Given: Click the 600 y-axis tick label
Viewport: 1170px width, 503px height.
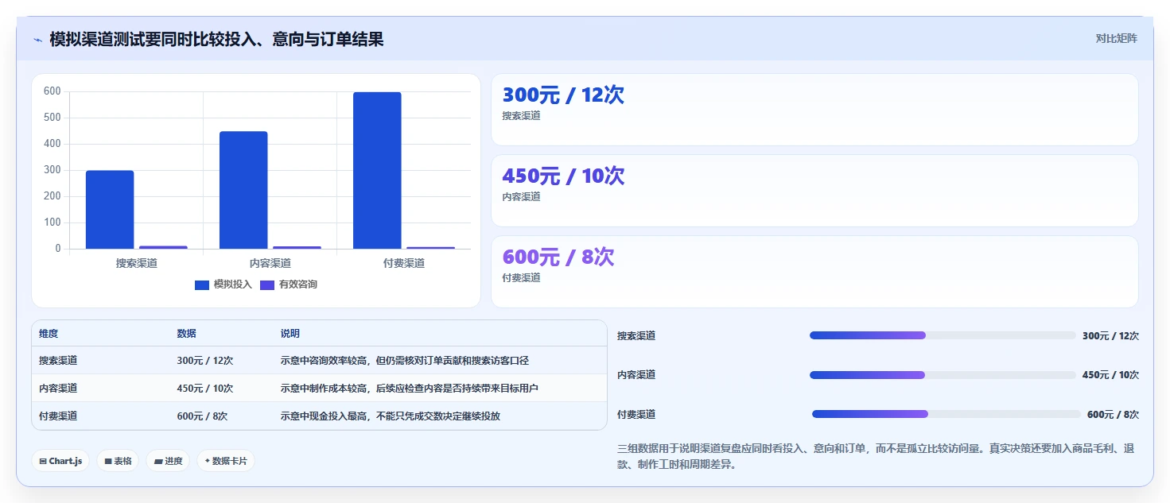Looking at the screenshot, I should (x=52, y=91).
